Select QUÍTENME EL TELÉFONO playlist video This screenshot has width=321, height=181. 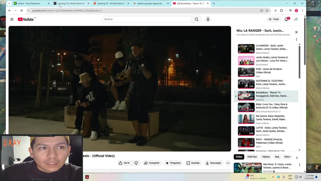pyautogui.click(x=266, y=84)
